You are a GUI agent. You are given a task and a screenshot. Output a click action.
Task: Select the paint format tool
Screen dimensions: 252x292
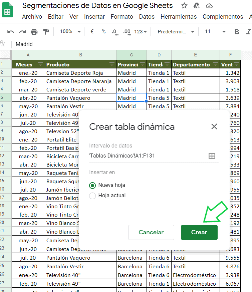46,32
